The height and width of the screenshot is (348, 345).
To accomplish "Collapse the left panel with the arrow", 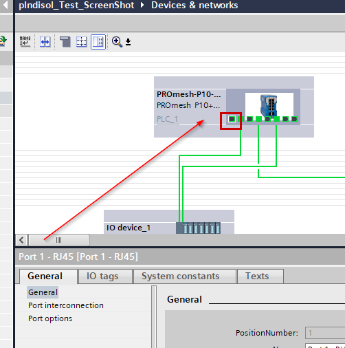I will click(5, 5).
